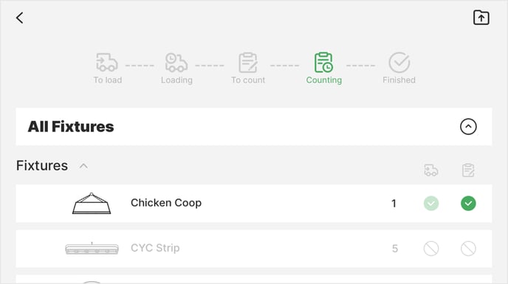Select the green Counting clipboard icon
The height and width of the screenshot is (284, 508).
[x=323, y=63]
